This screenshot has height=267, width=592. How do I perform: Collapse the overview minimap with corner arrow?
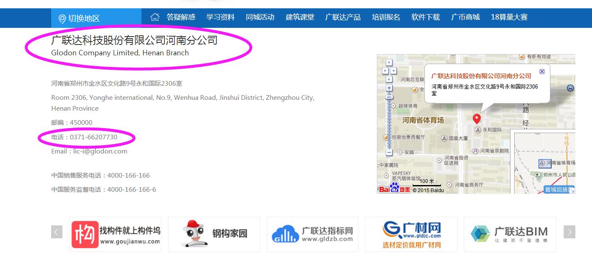[x=572, y=190]
